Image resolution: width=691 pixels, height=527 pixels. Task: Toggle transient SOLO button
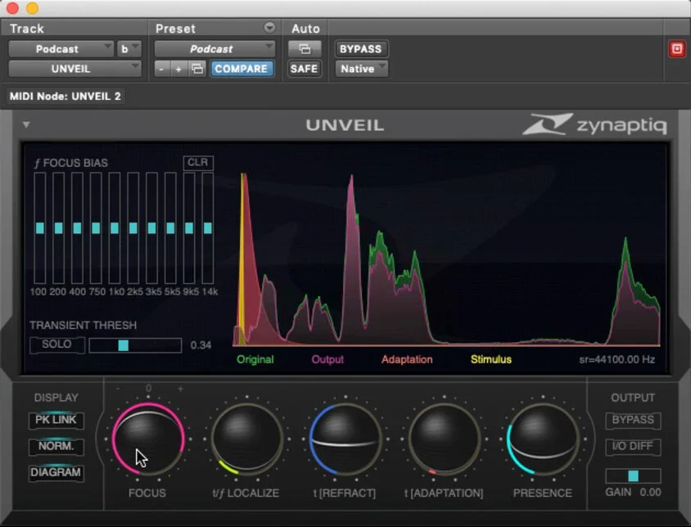coord(56,345)
